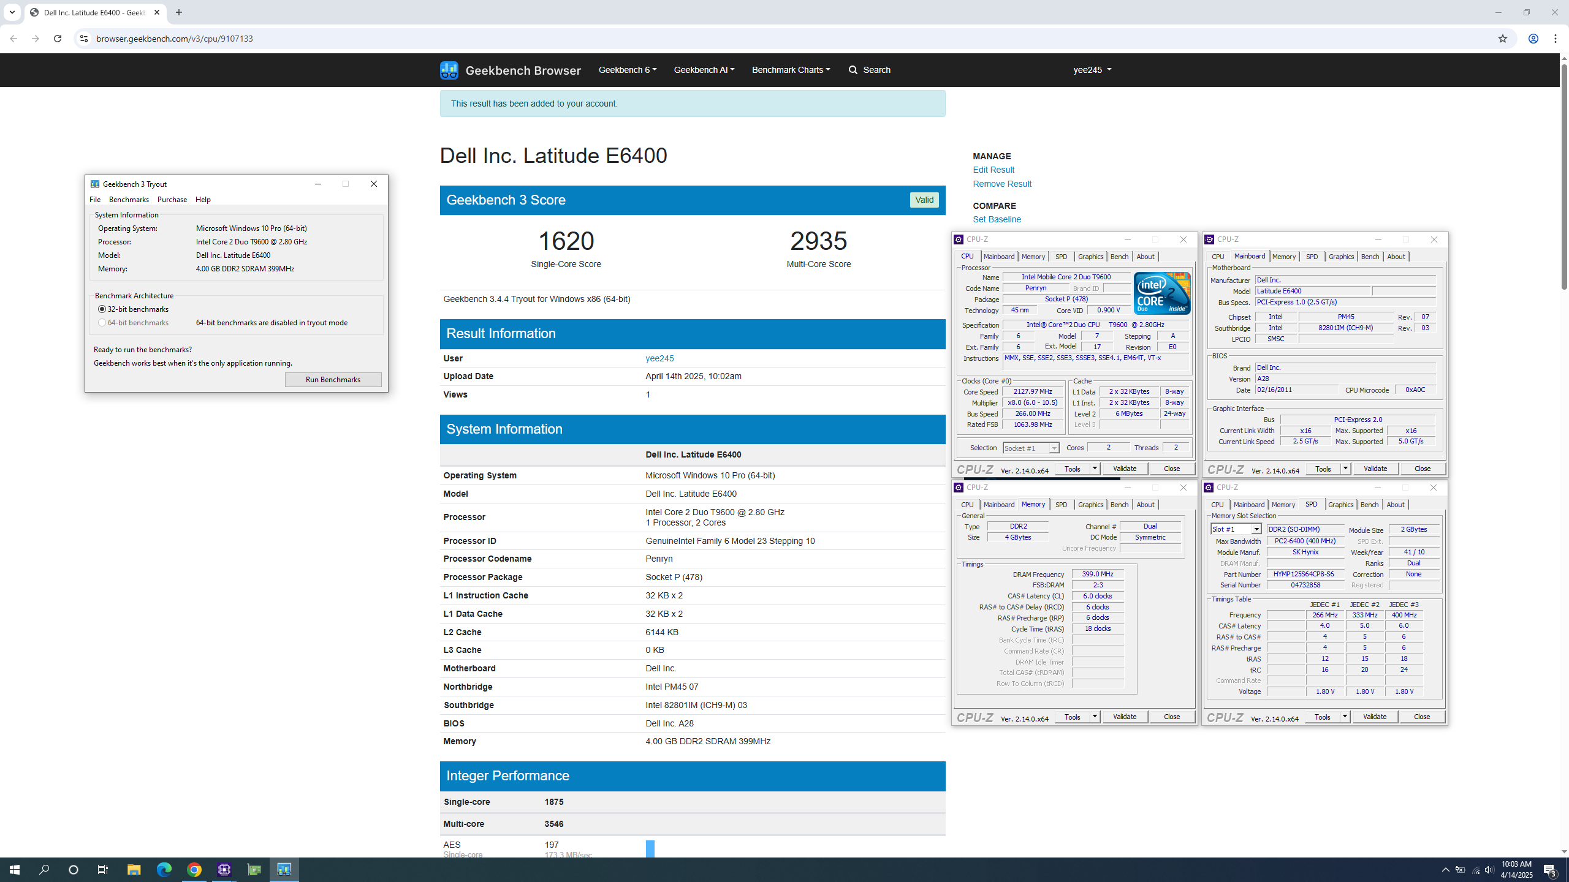Switch to Graphics tab in CPU-Z Memory window
The image size is (1569, 882).
tap(1090, 505)
